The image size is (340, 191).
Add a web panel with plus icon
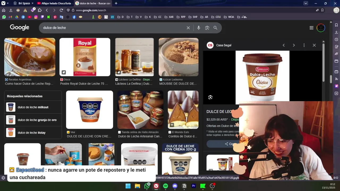(x=336, y=93)
